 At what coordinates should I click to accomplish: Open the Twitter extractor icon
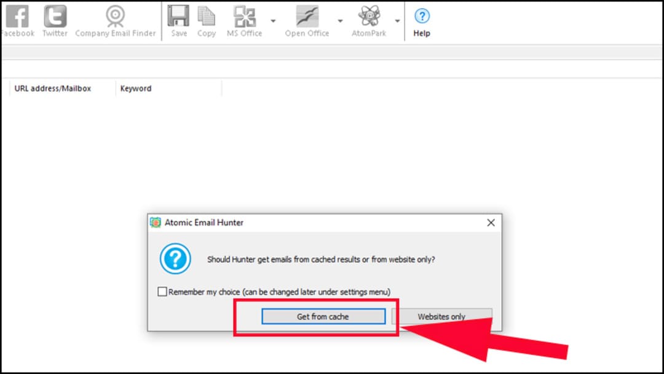(55, 17)
